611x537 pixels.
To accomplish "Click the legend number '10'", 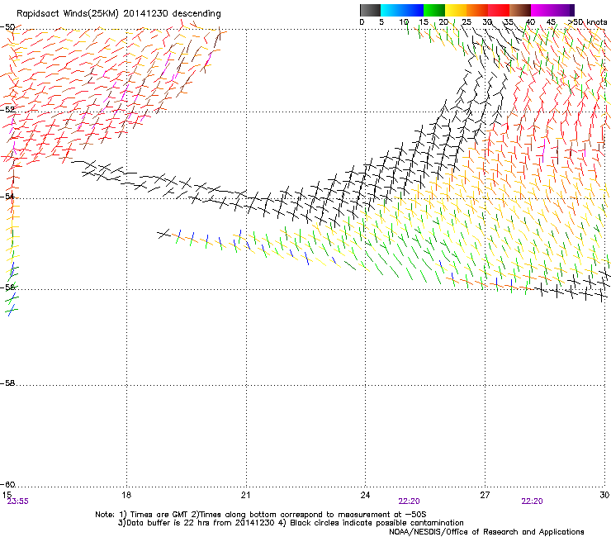I will click(x=404, y=22).
